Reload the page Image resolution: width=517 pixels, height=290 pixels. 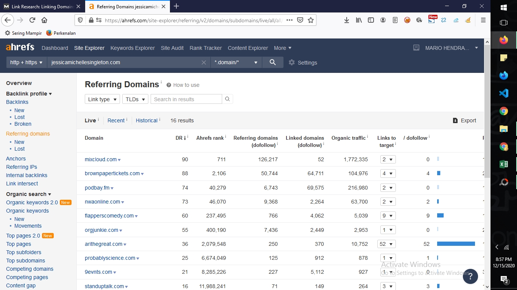tap(32, 20)
